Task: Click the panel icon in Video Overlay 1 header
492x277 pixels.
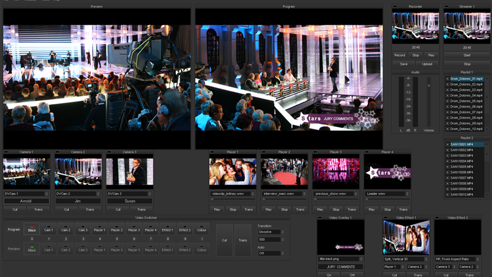Action: [320, 218]
